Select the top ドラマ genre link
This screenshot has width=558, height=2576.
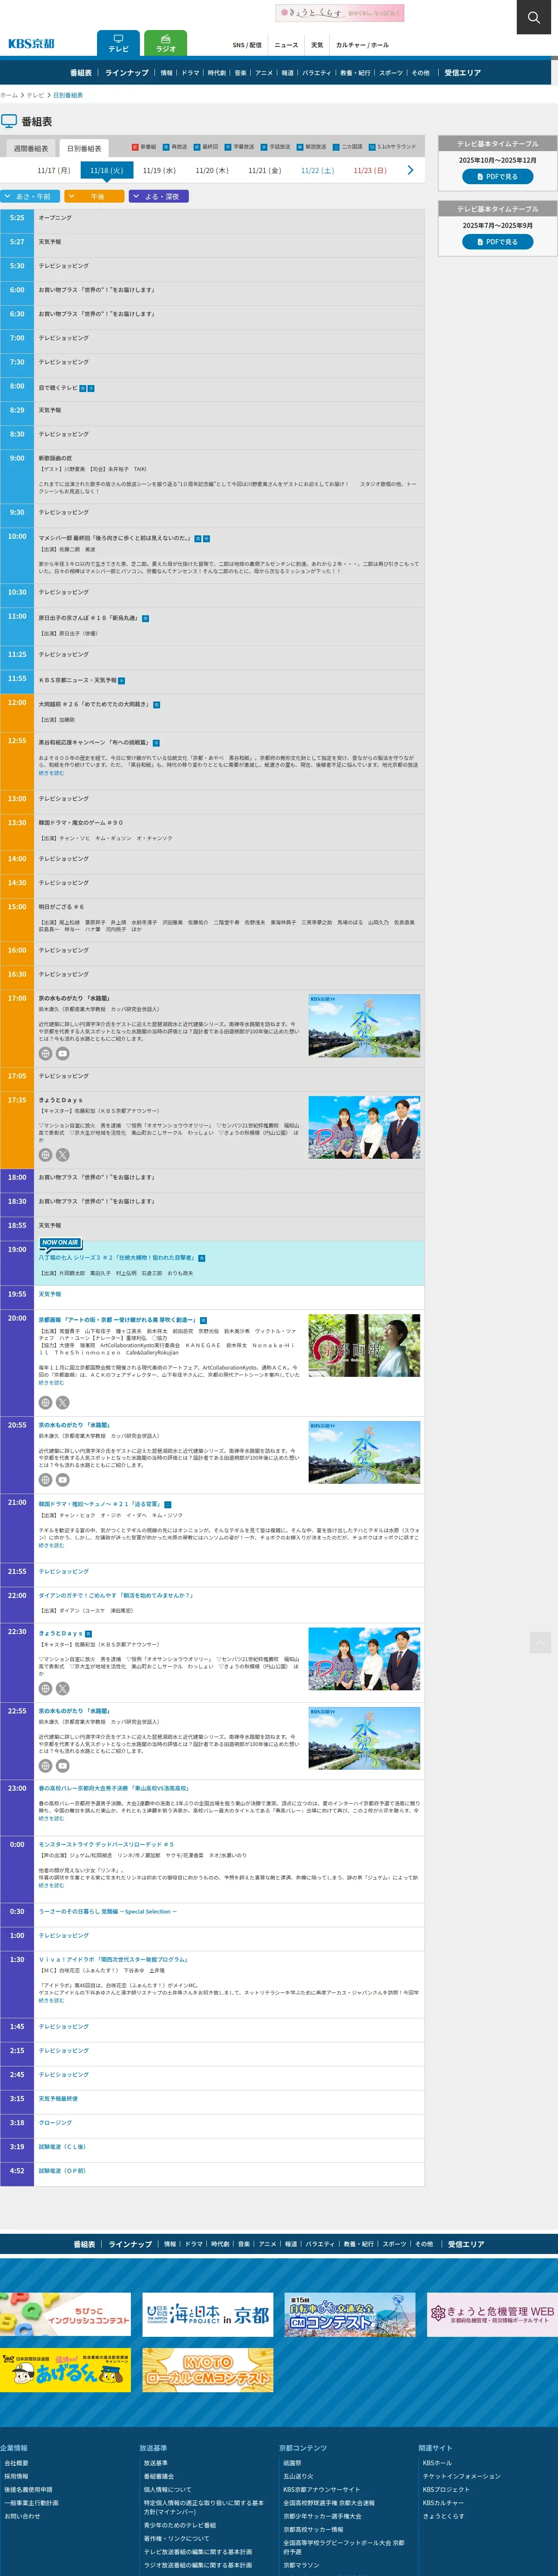(190, 73)
